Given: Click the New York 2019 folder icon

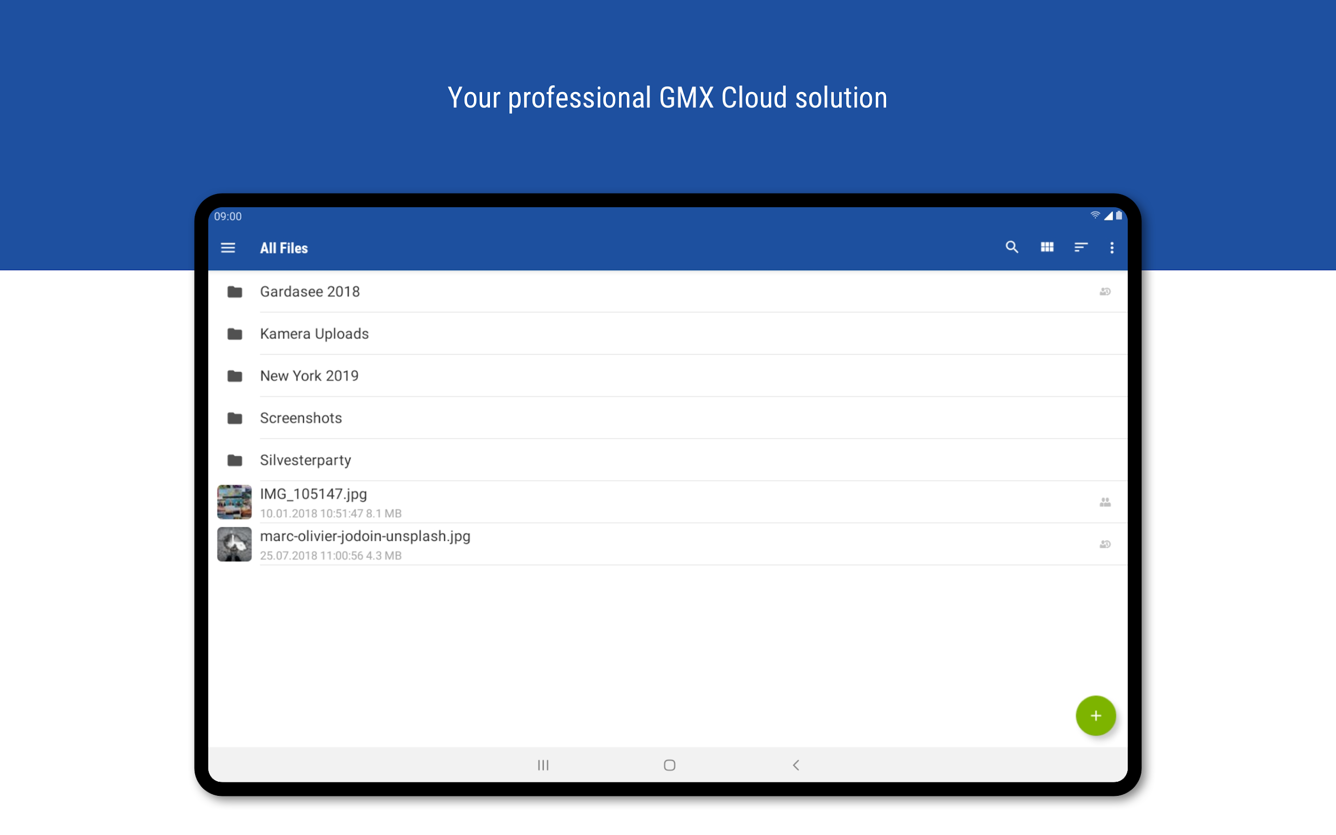Looking at the screenshot, I should pyautogui.click(x=235, y=376).
